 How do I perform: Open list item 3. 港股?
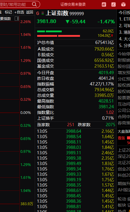pyautogui.click(x=124, y=32)
